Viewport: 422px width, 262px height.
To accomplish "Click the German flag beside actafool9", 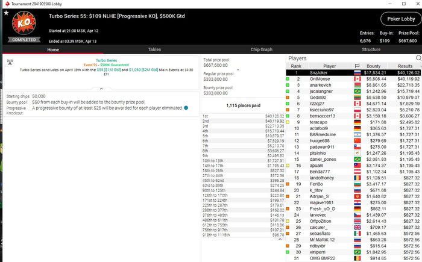I will tap(357, 128).
